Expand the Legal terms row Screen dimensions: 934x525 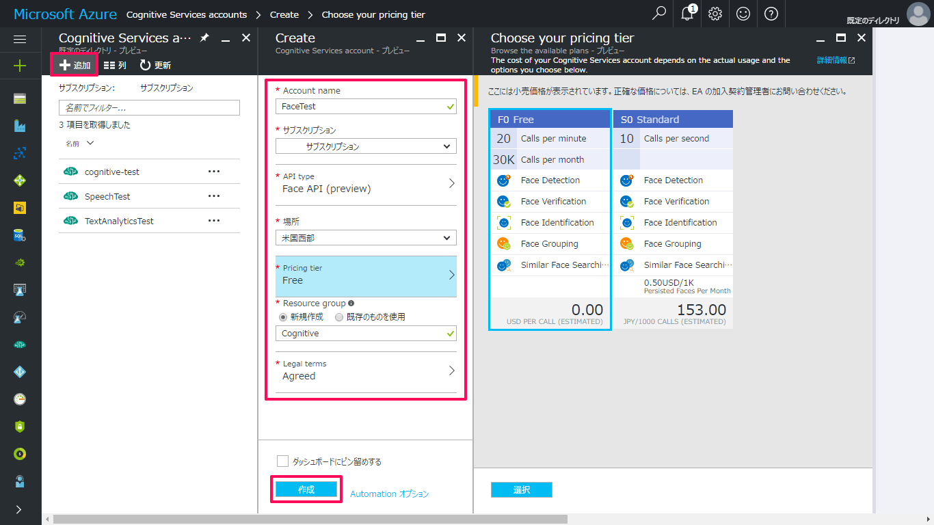tap(366, 371)
